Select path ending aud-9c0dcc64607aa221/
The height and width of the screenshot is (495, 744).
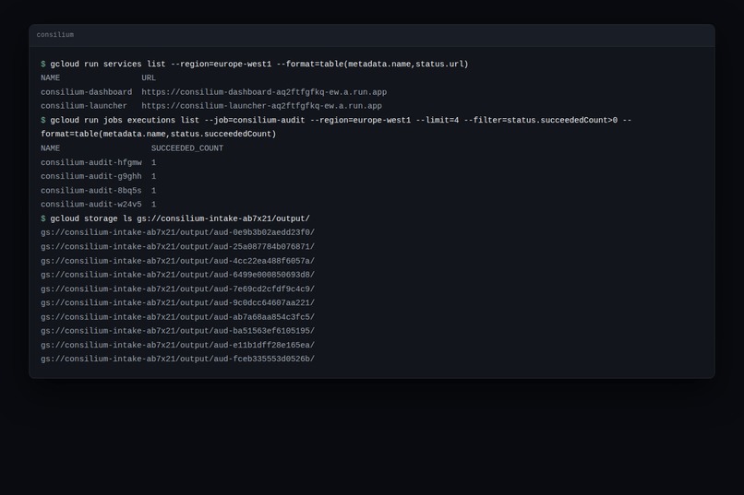(177, 302)
